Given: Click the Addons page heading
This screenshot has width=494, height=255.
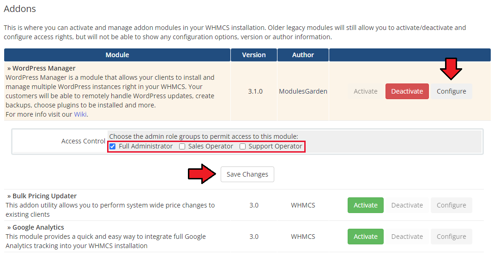Looking at the screenshot, I should pos(20,9).
